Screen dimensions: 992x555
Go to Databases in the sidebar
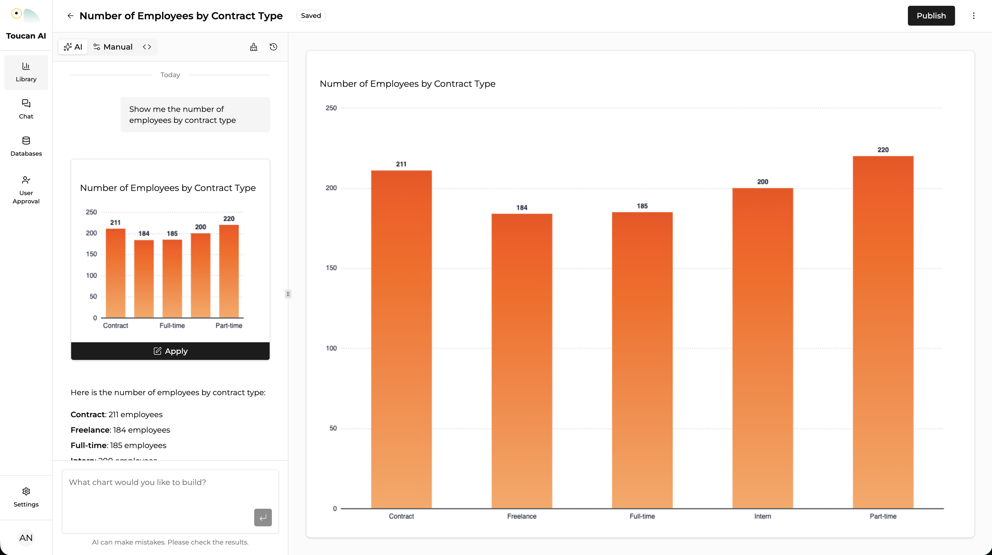tap(26, 146)
